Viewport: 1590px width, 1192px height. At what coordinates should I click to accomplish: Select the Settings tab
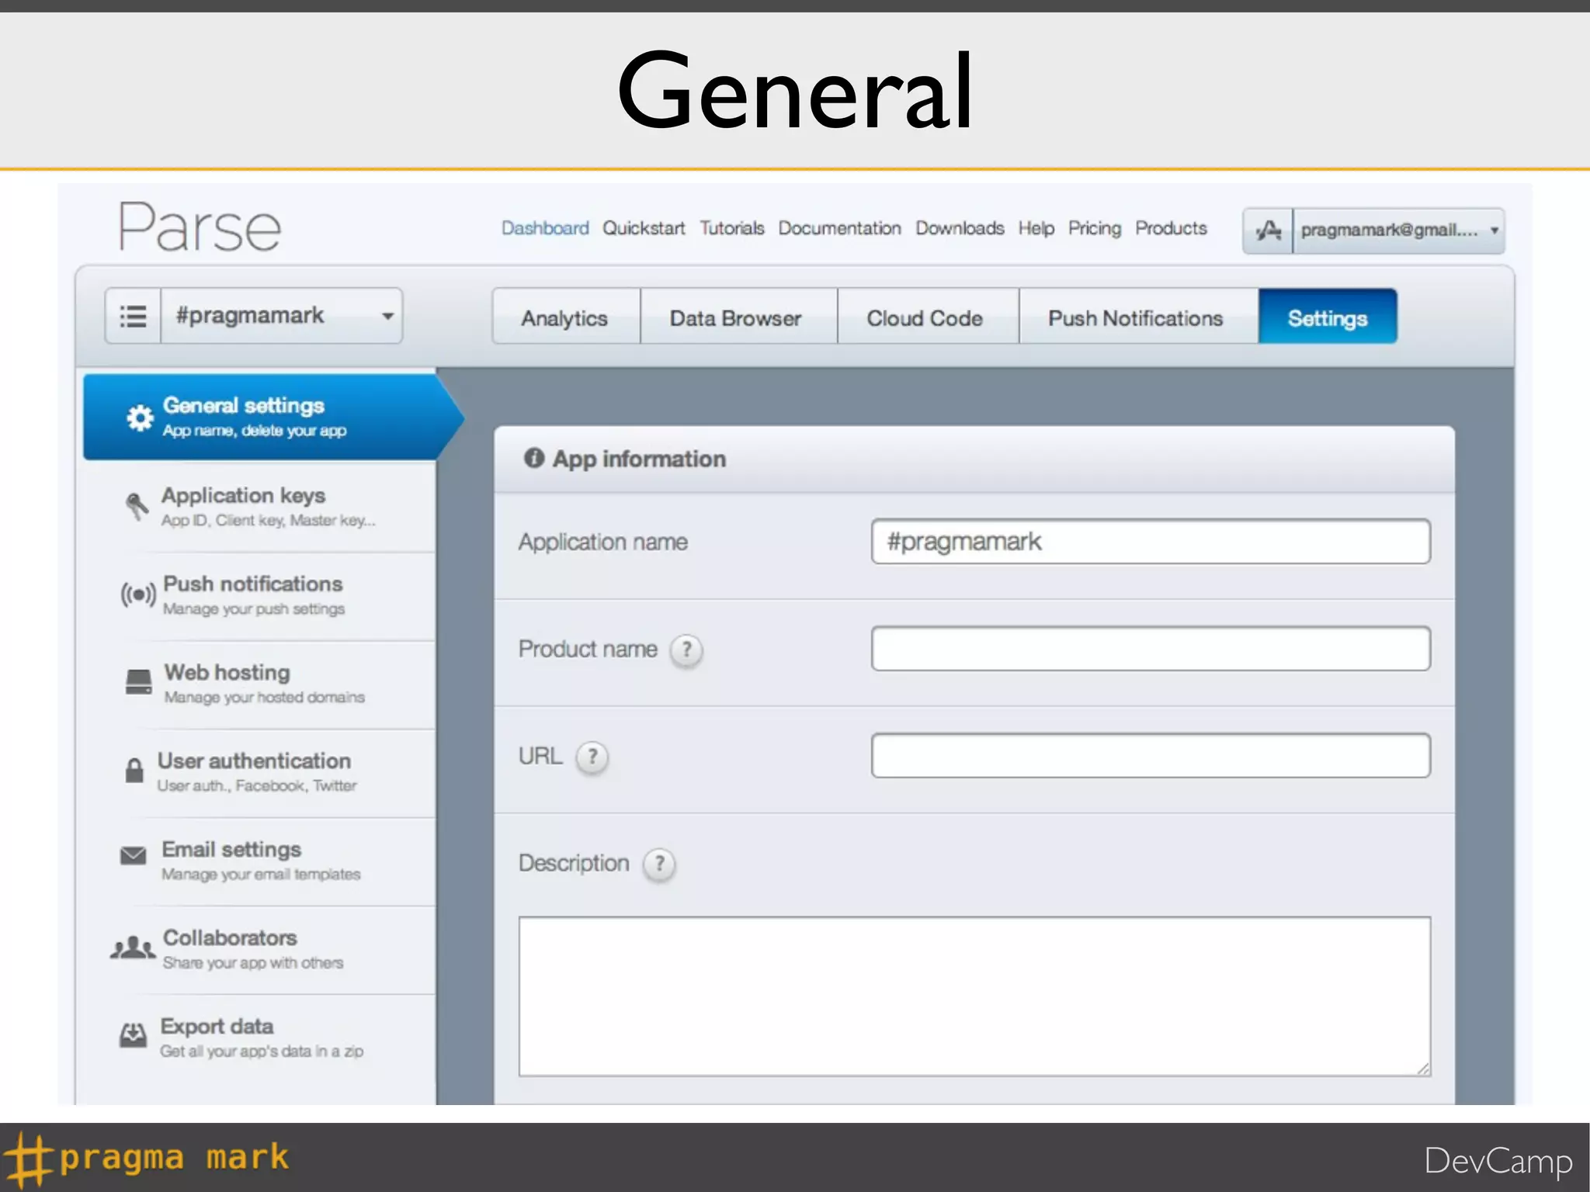click(x=1328, y=317)
